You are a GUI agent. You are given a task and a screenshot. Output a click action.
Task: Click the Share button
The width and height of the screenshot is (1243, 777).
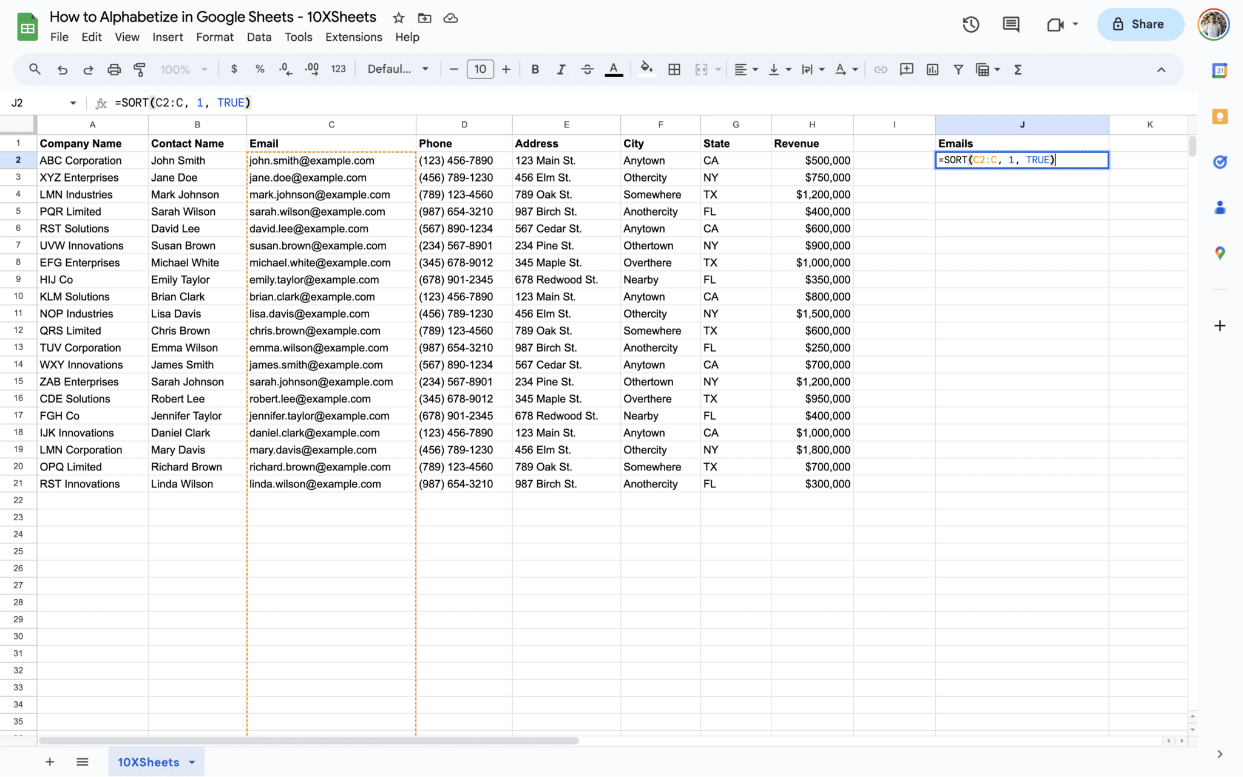[1139, 24]
